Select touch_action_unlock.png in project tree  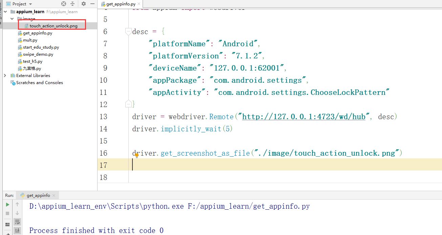click(53, 26)
